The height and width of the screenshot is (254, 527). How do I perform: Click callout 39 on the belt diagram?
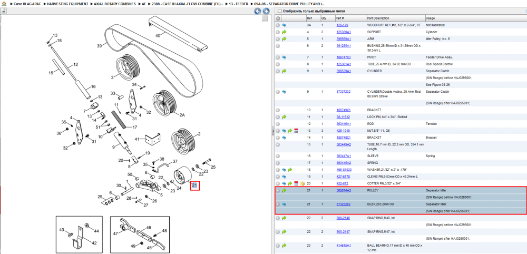click(x=99, y=46)
